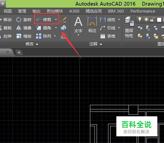Expand the Trim (修剪) dropdown arrow
The width and height of the screenshot is (164, 143).
(x=56, y=19)
